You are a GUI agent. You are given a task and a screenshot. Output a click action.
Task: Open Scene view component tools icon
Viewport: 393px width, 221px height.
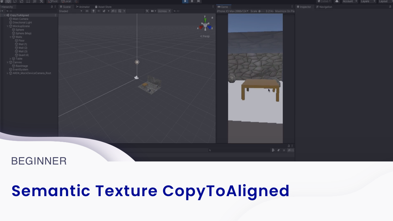pyautogui.click(x=147, y=11)
